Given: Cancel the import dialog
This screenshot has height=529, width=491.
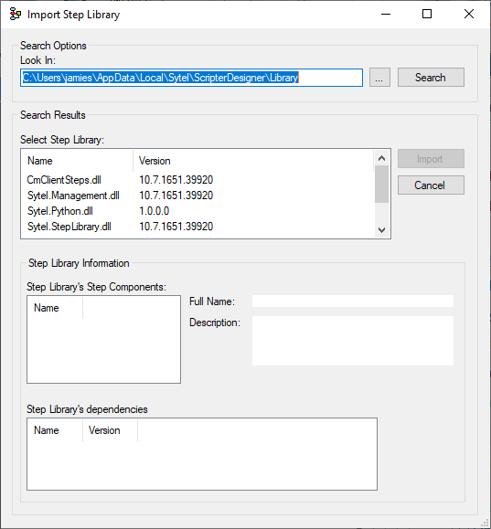Looking at the screenshot, I should (431, 185).
